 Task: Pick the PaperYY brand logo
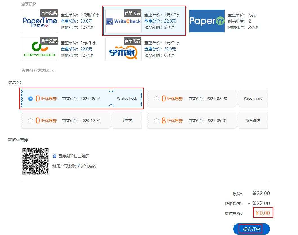(x=207, y=21)
